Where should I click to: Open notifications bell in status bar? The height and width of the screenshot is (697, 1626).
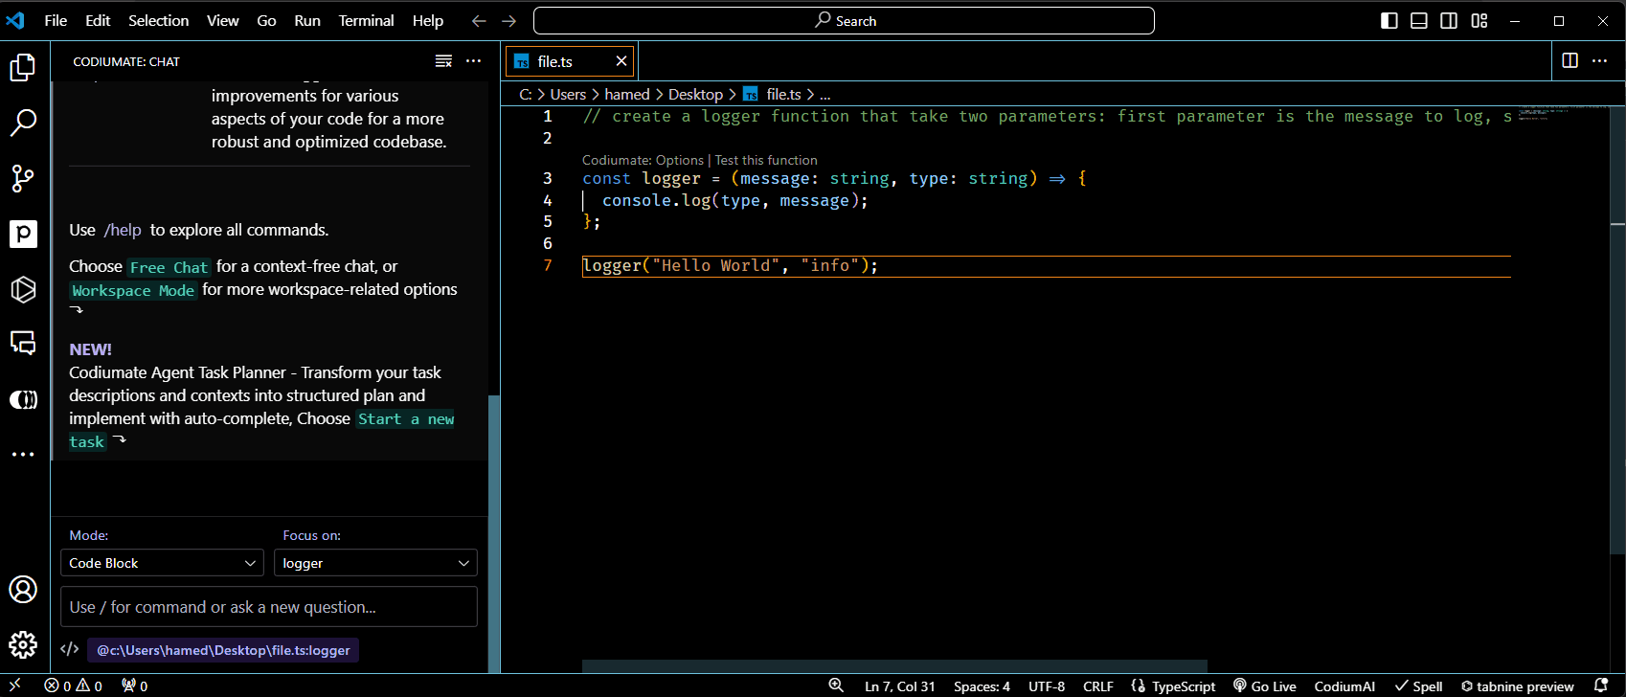tap(1600, 686)
